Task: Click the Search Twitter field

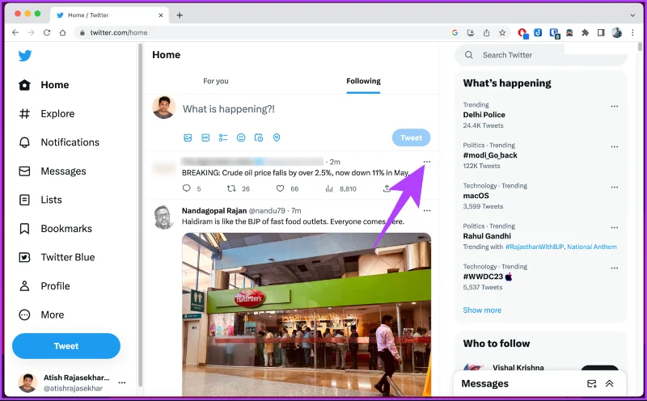Action: click(x=541, y=55)
